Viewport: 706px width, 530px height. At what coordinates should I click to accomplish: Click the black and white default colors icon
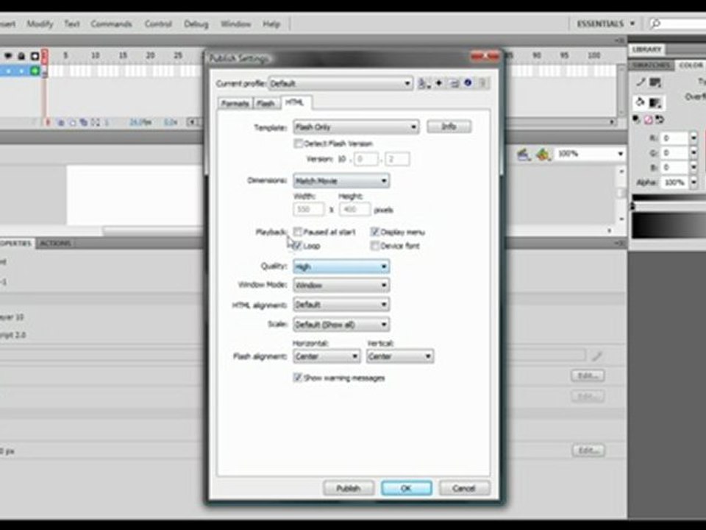(636, 119)
